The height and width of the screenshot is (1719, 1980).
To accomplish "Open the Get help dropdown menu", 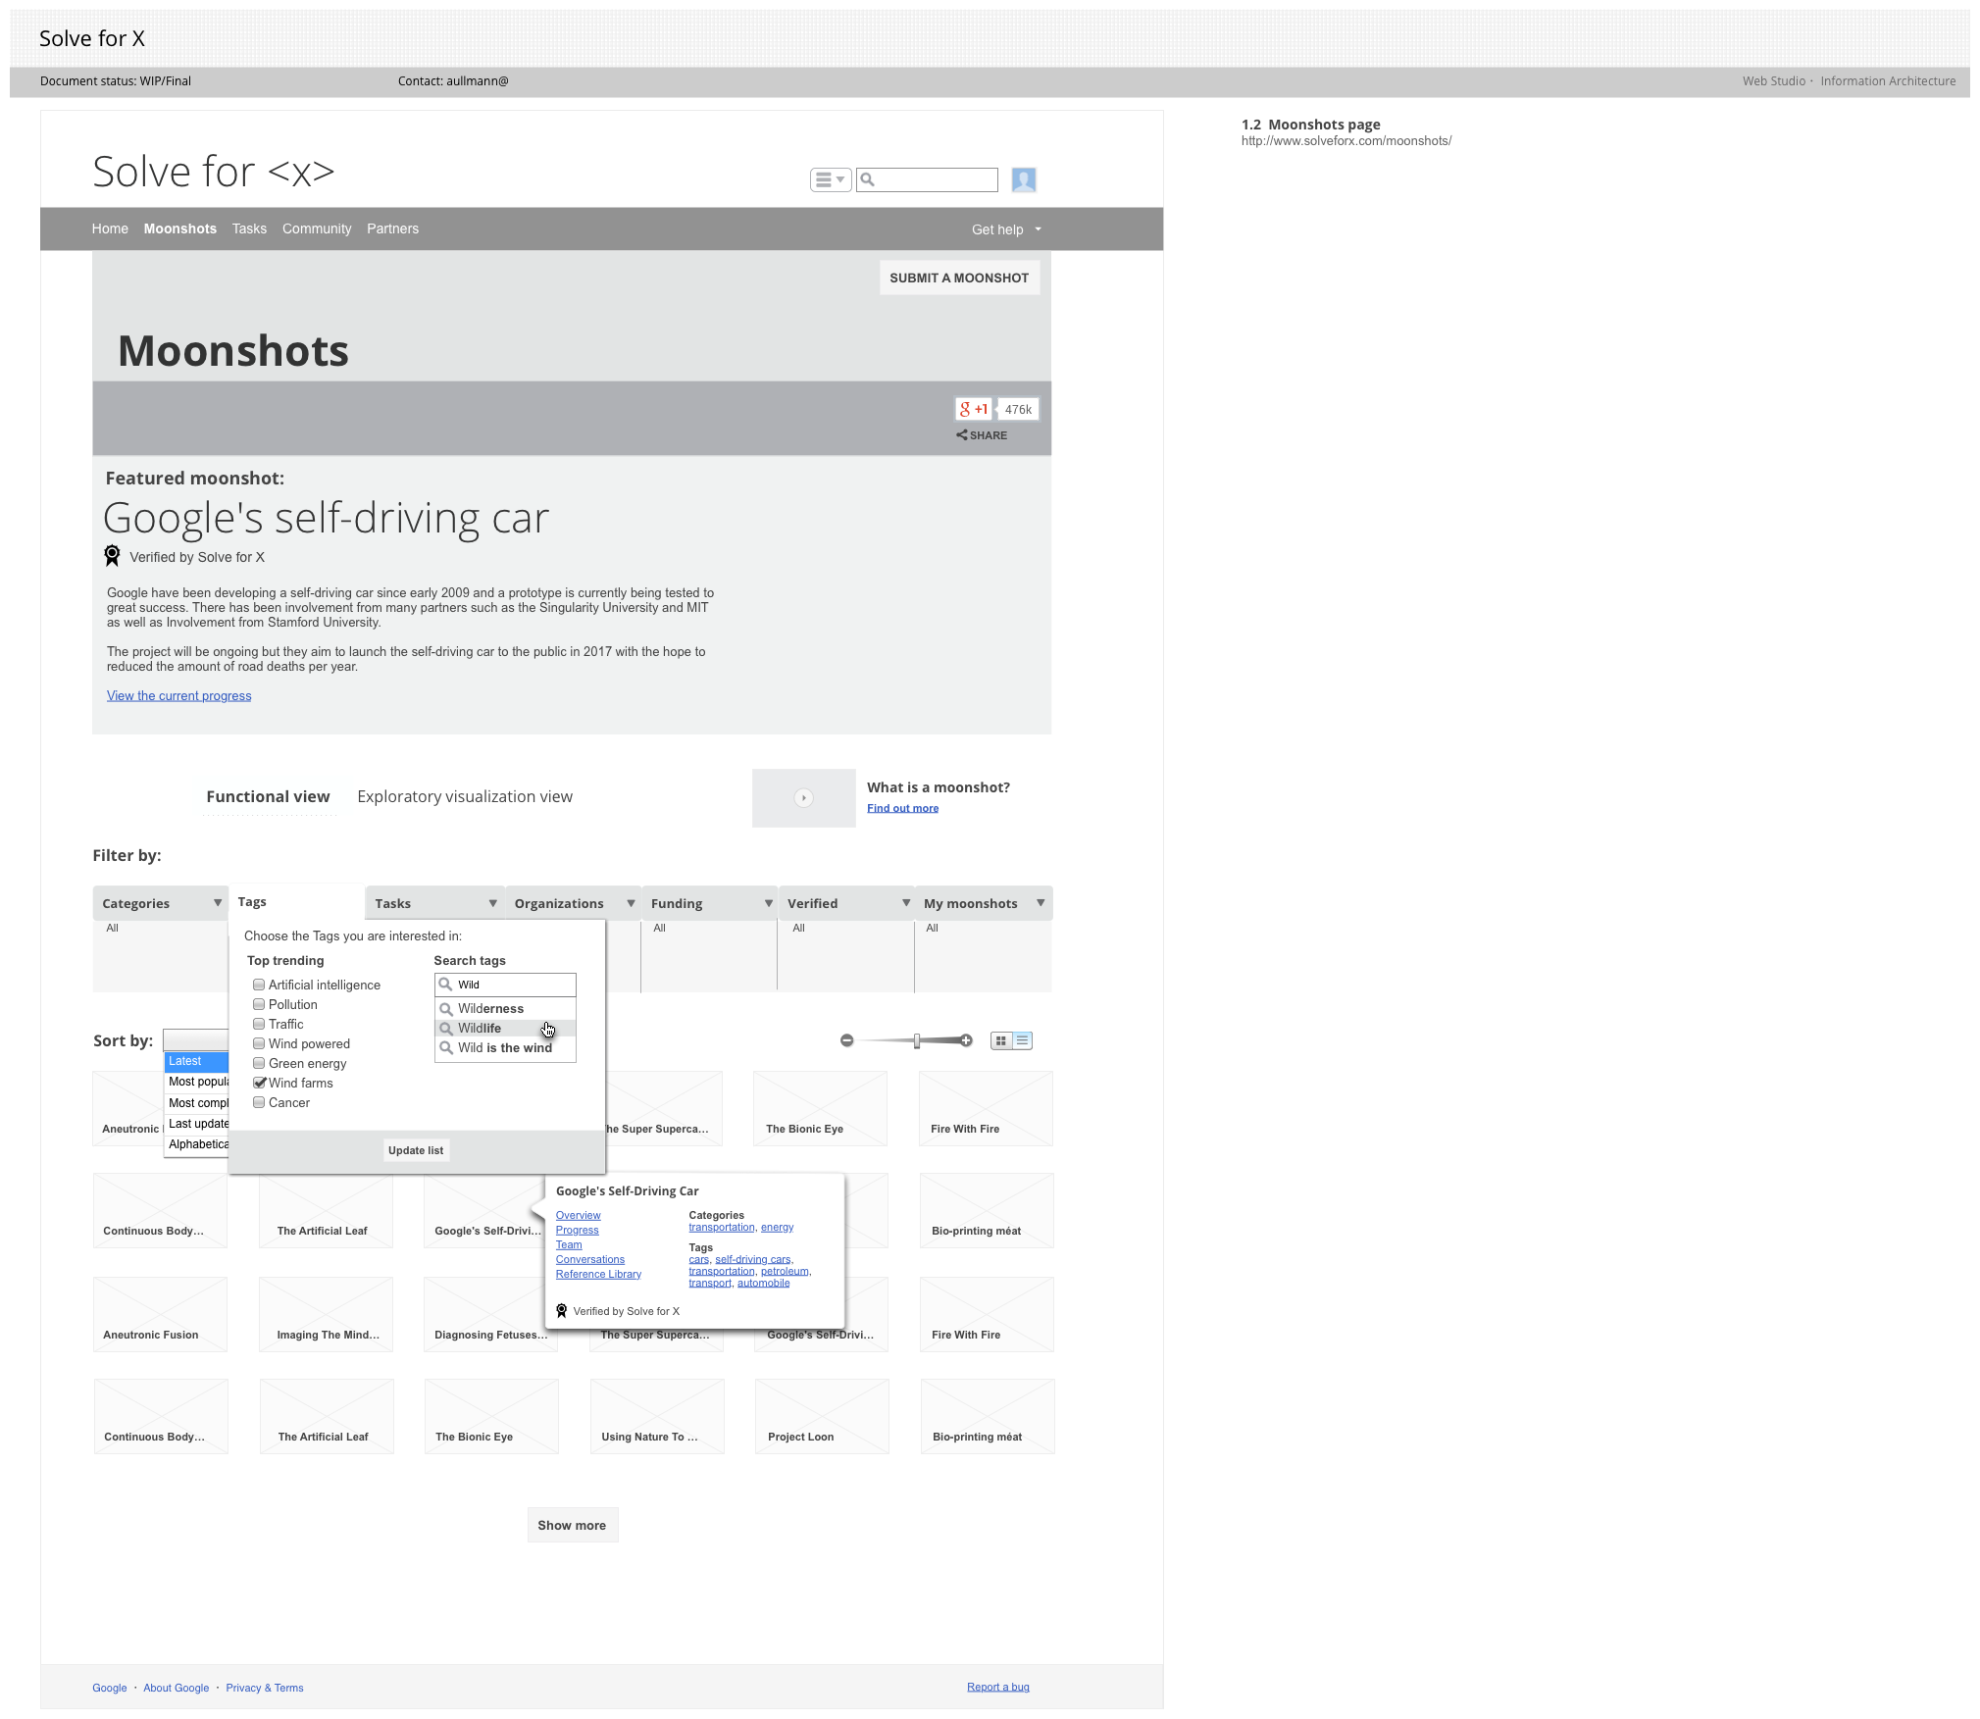I will pos(1006,229).
